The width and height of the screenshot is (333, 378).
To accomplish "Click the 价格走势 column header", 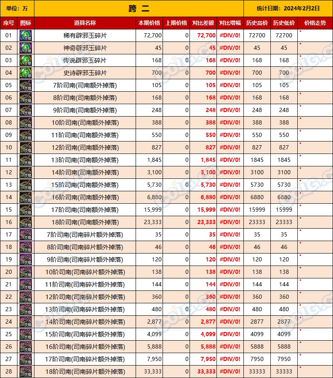I will click(x=315, y=23).
